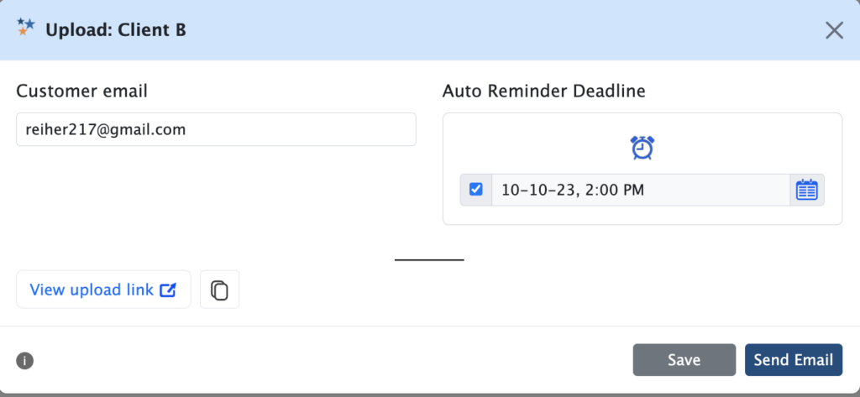The height and width of the screenshot is (397, 860).
Task: Click the 'Auto Reminder Deadline' label
Action: point(543,91)
